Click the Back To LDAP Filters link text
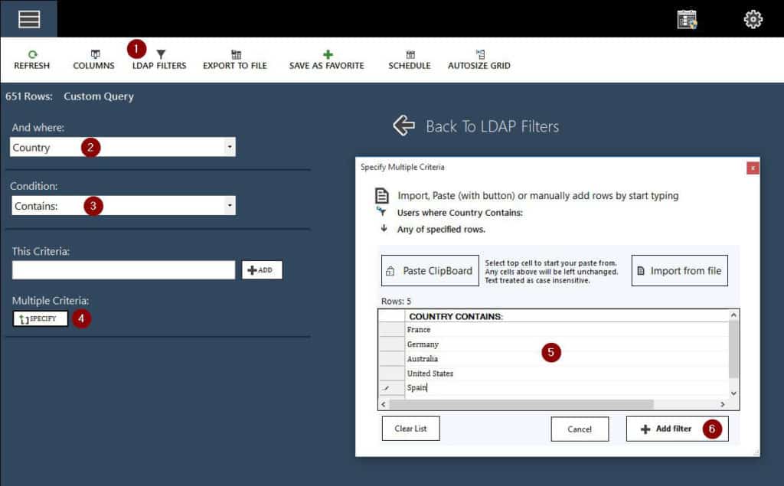 pyautogui.click(x=492, y=126)
